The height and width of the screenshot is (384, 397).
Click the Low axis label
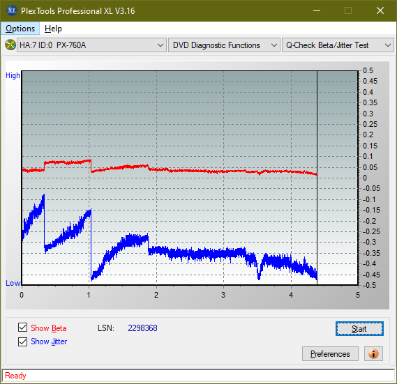click(x=13, y=283)
